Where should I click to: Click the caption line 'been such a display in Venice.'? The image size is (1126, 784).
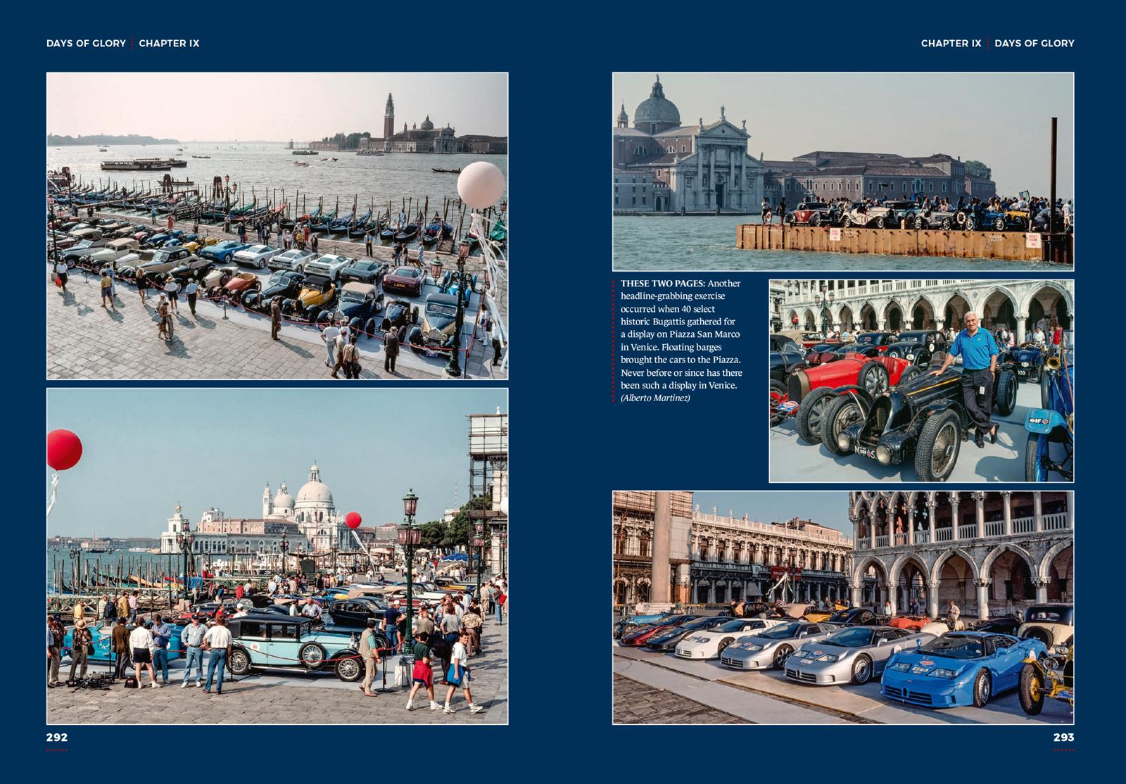678,385
